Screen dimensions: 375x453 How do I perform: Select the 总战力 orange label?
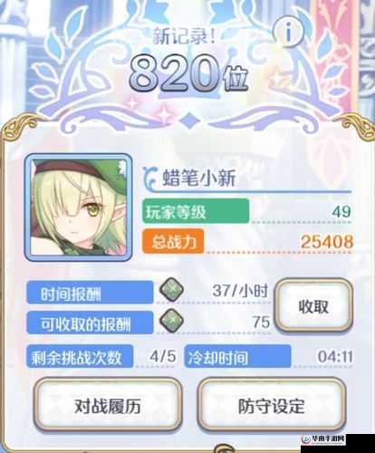[173, 241]
